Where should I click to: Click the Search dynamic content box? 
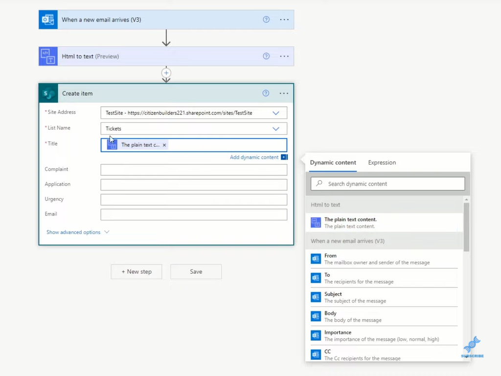coord(387,184)
